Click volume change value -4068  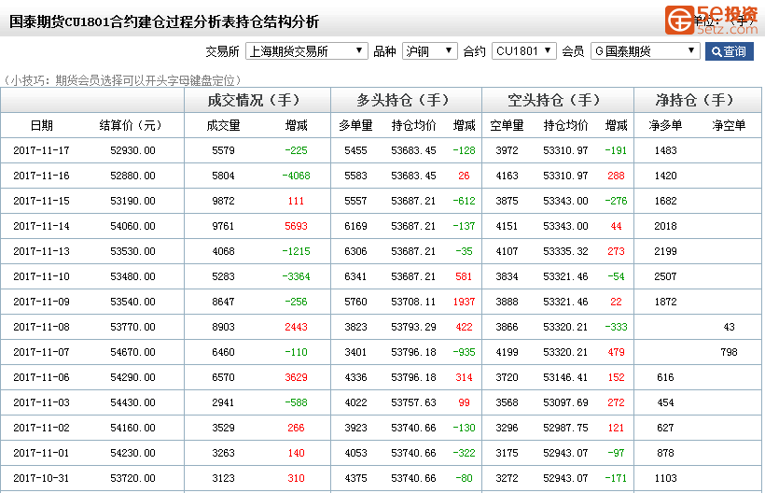point(296,176)
